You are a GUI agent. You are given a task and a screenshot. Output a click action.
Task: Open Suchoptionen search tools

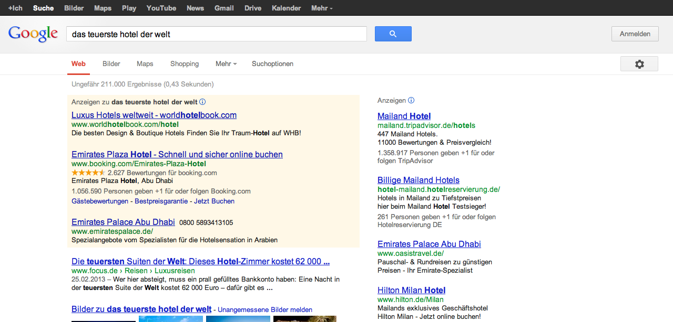click(x=272, y=64)
